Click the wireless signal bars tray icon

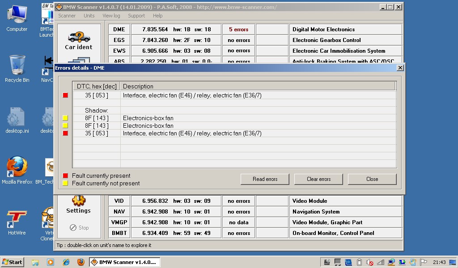click(380, 263)
